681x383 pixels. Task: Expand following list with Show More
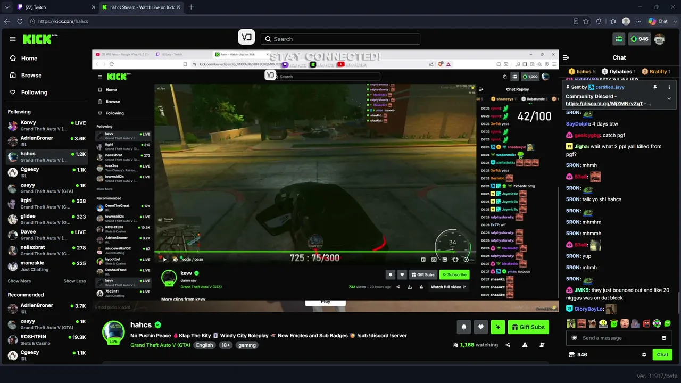(19, 281)
